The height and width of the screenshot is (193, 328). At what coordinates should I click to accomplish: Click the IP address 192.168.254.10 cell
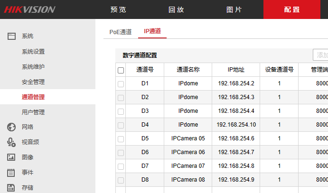coord(236,125)
